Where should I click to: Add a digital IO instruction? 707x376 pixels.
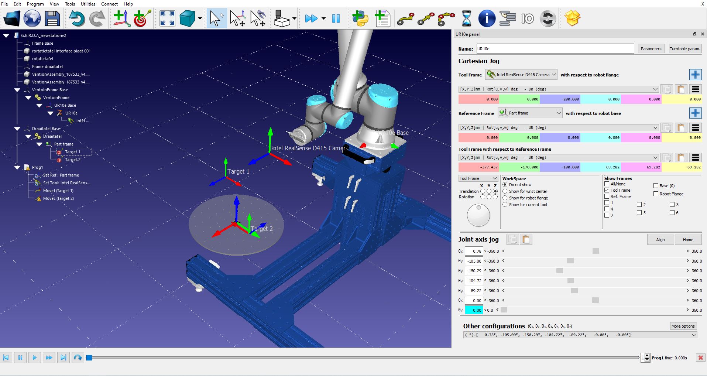coord(528,18)
